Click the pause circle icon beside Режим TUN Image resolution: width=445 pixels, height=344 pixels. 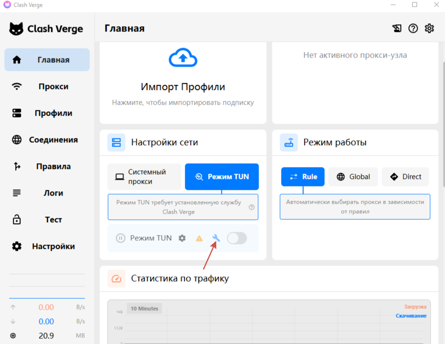pos(121,238)
